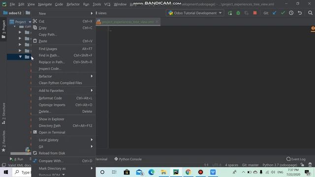Open the Event Log icon
This screenshot has height=177, width=315.
tap(288, 159)
